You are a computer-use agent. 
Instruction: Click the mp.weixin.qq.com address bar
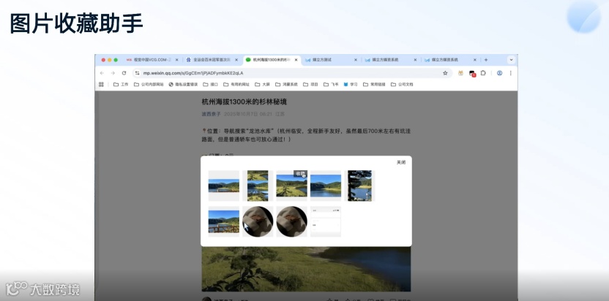[291, 73]
